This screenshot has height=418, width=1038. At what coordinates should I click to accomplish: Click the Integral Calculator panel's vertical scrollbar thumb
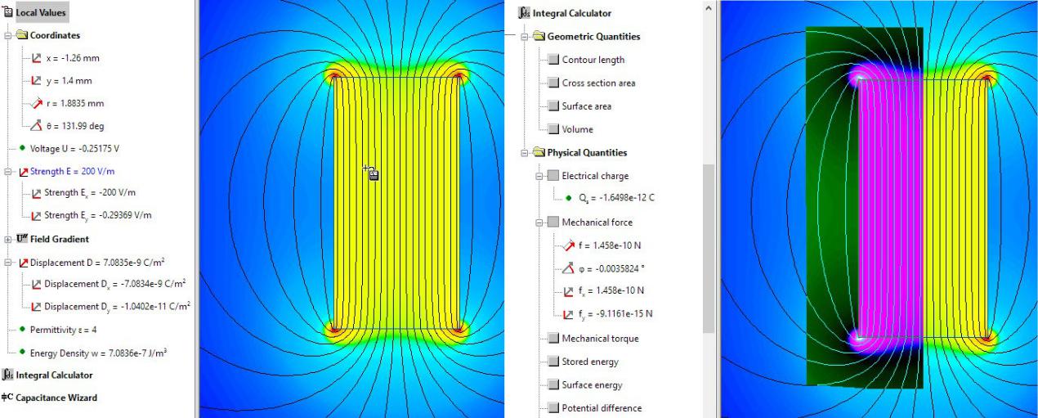click(709, 248)
